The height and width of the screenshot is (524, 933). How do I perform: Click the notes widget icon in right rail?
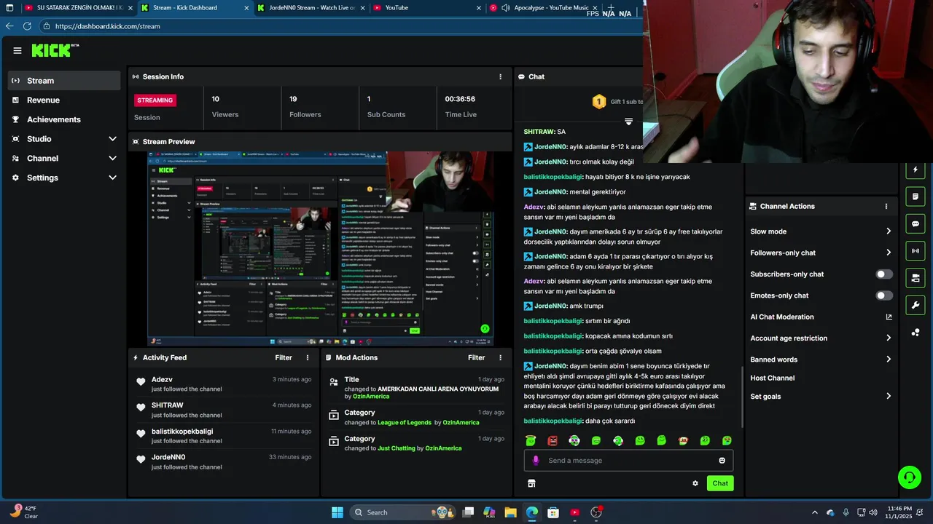[x=916, y=196]
